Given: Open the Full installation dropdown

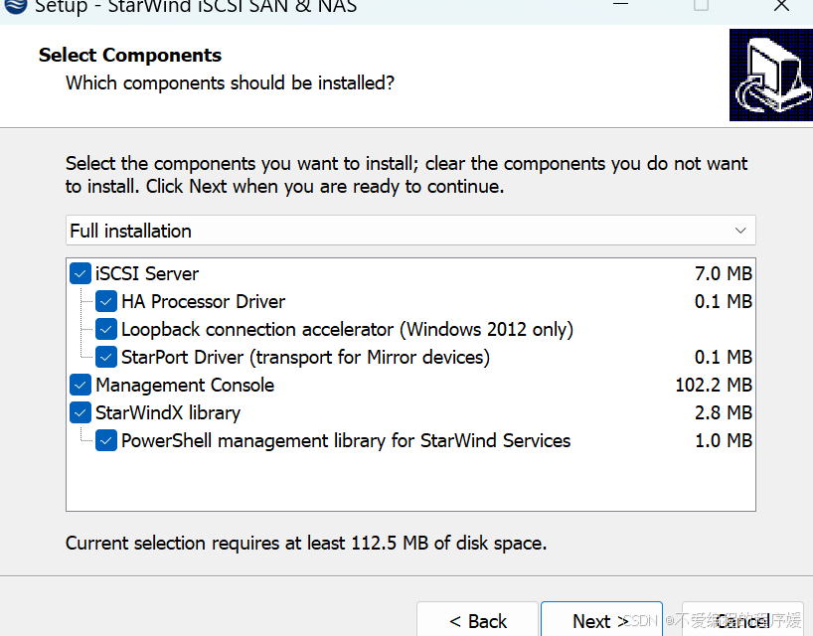Looking at the screenshot, I should coord(398,231).
